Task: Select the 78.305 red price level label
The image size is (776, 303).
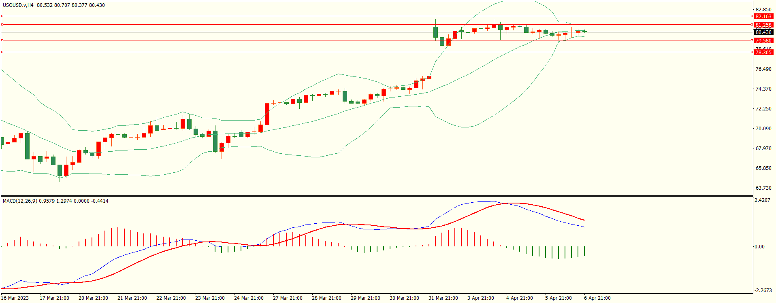Action: [x=763, y=53]
